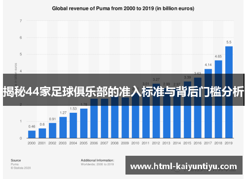
Task: Click the 2016 year axis label
Action: [x=198, y=143]
